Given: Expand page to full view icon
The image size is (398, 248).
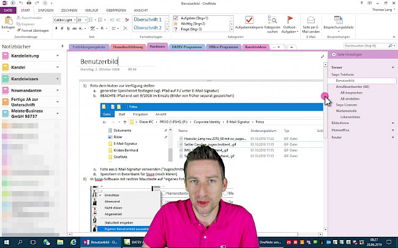Looking at the screenshot, I should point(323,56).
